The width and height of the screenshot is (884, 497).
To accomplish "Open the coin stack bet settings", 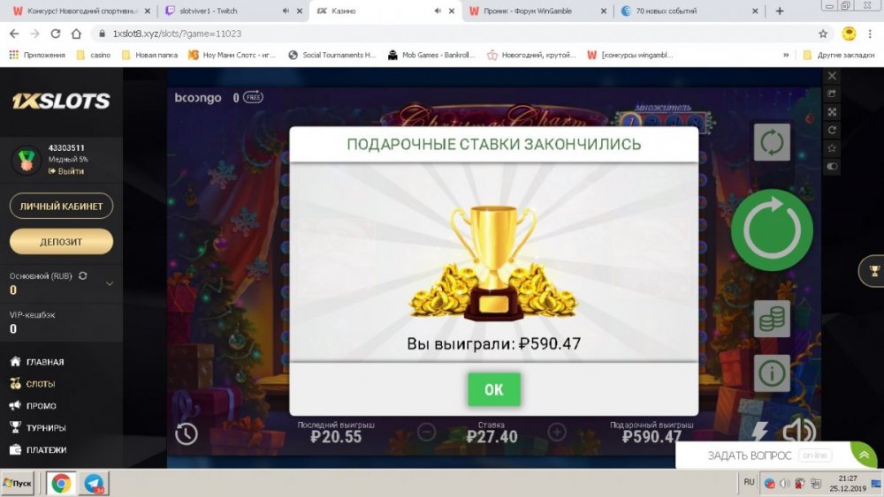I will pos(772,319).
